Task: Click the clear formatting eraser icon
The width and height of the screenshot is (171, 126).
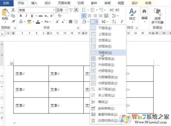Action: 60,16
